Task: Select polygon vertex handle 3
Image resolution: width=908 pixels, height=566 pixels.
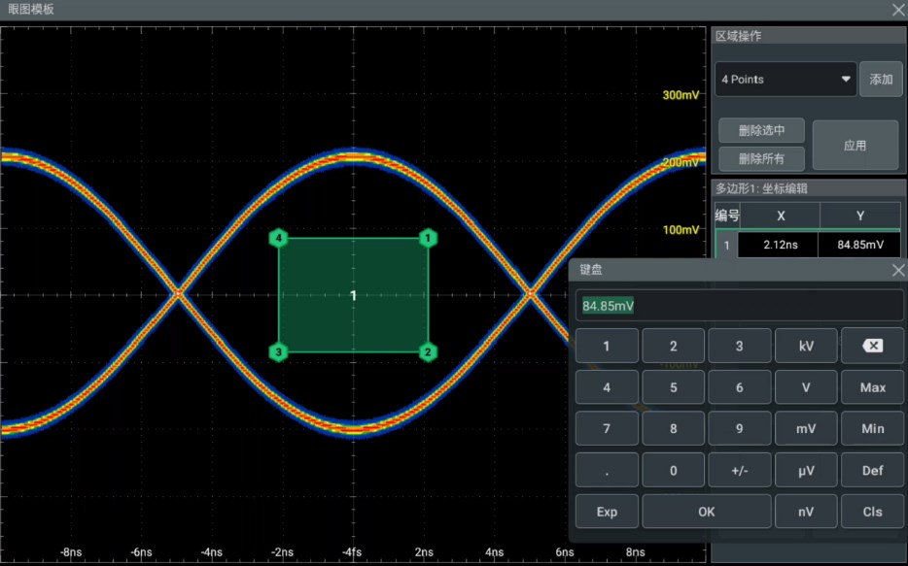Action: pyautogui.click(x=279, y=352)
